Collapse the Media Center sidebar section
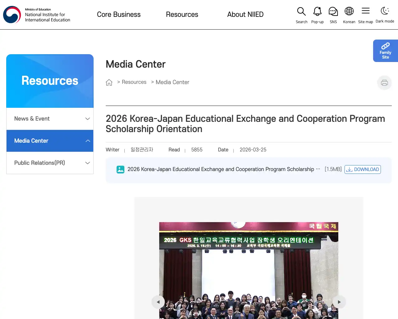 (x=50, y=141)
